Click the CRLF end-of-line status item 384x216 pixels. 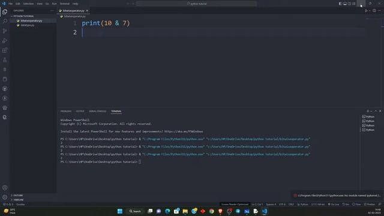(x=291, y=204)
